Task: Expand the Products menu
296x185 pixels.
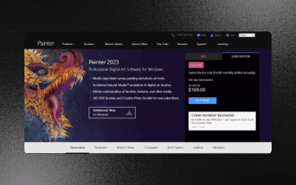Action: (68, 44)
